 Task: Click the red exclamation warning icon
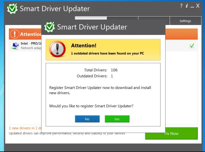pos(57,49)
